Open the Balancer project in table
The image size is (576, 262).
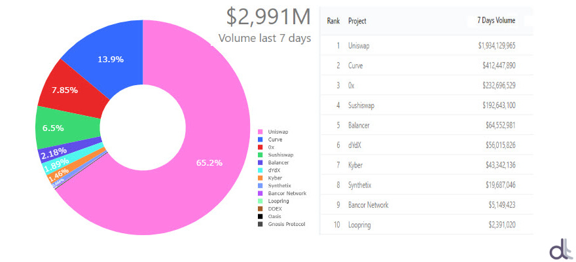point(359,125)
